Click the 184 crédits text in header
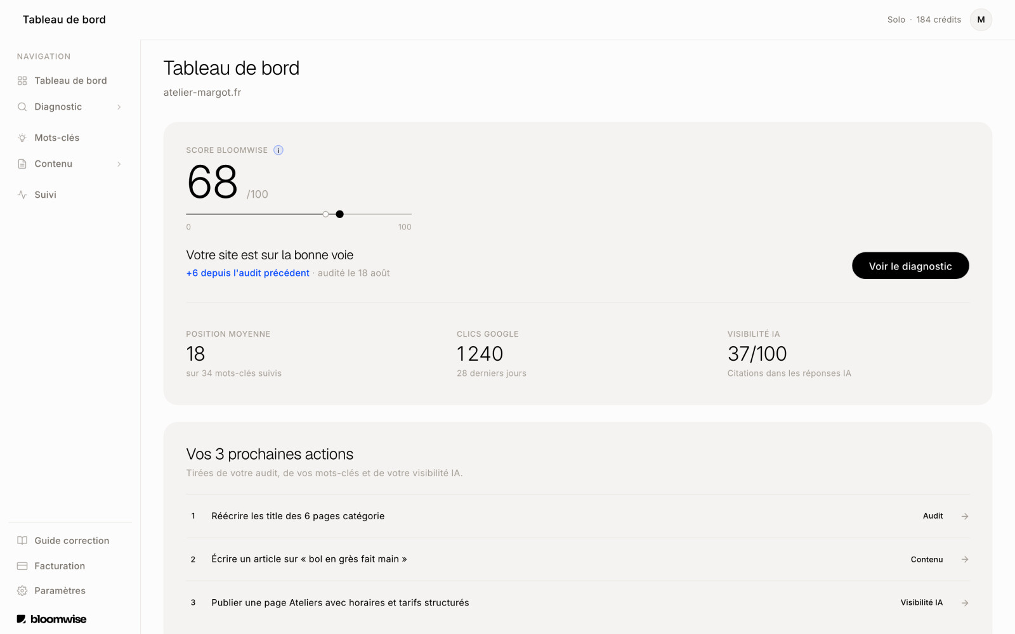Viewport: 1015px width, 634px height. click(x=938, y=20)
